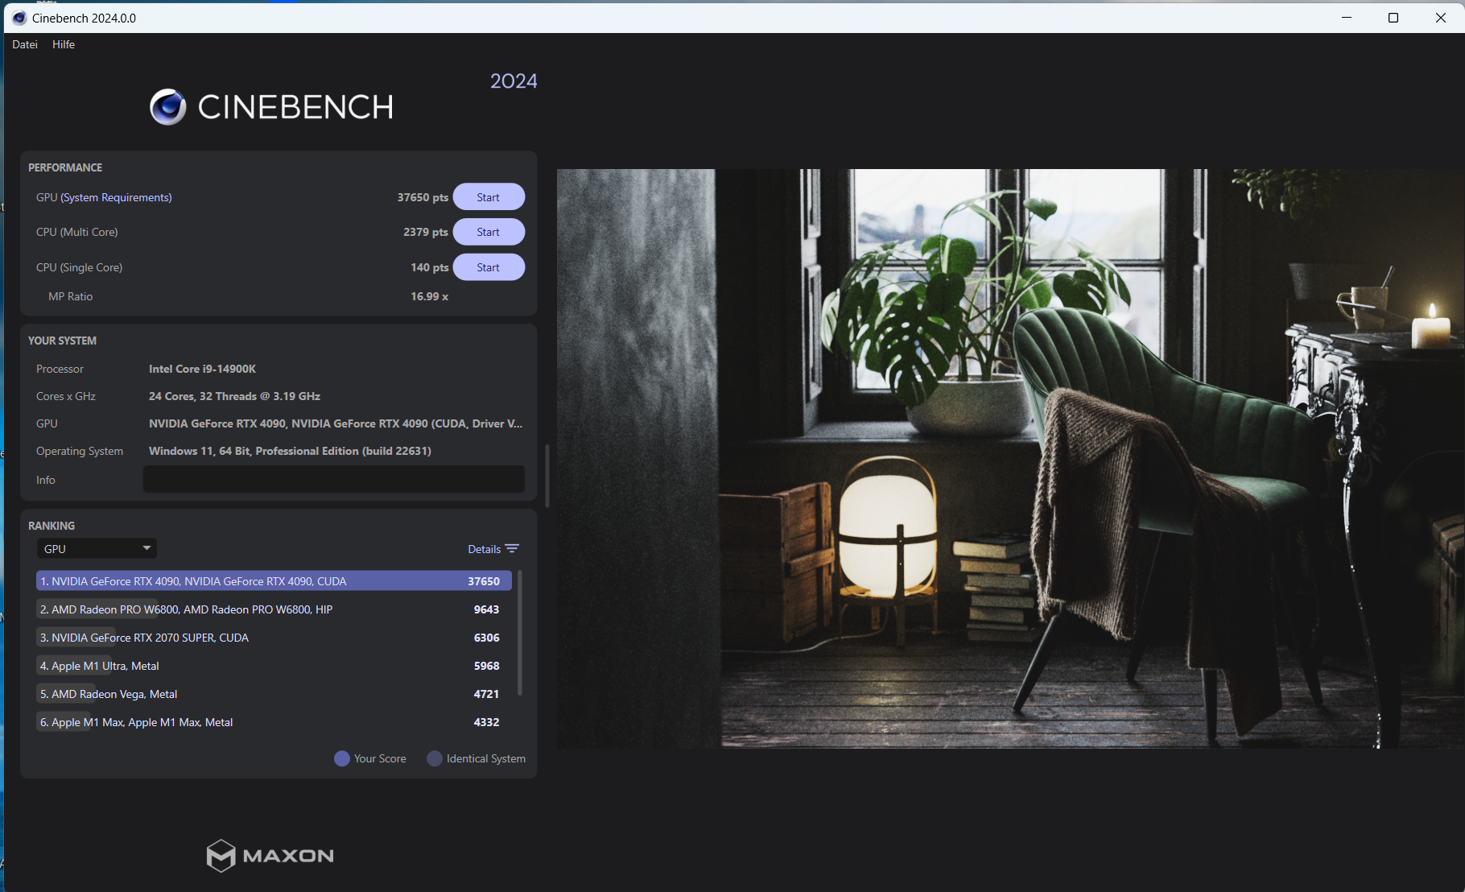This screenshot has width=1465, height=892.
Task: Click the CPU Multi Core 2379 pts value
Action: (x=426, y=232)
